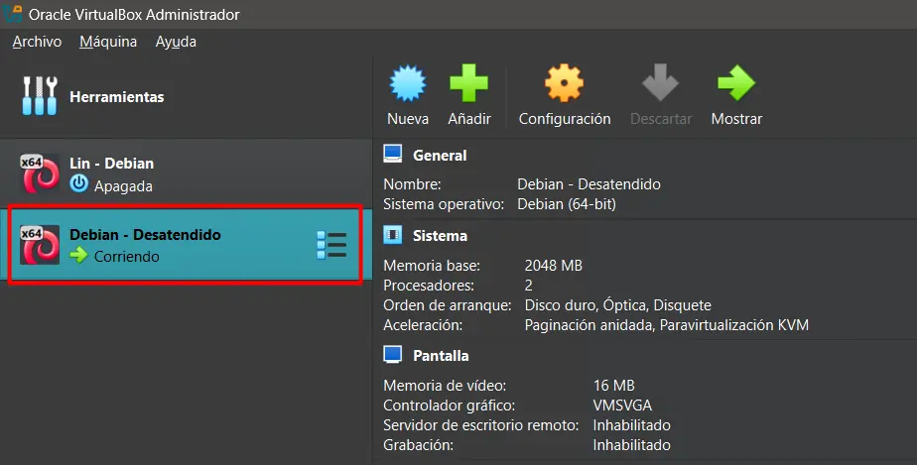Screen dimensions: 917x465
Task: Click the Lin - Debian VM icon
Action: point(41,174)
